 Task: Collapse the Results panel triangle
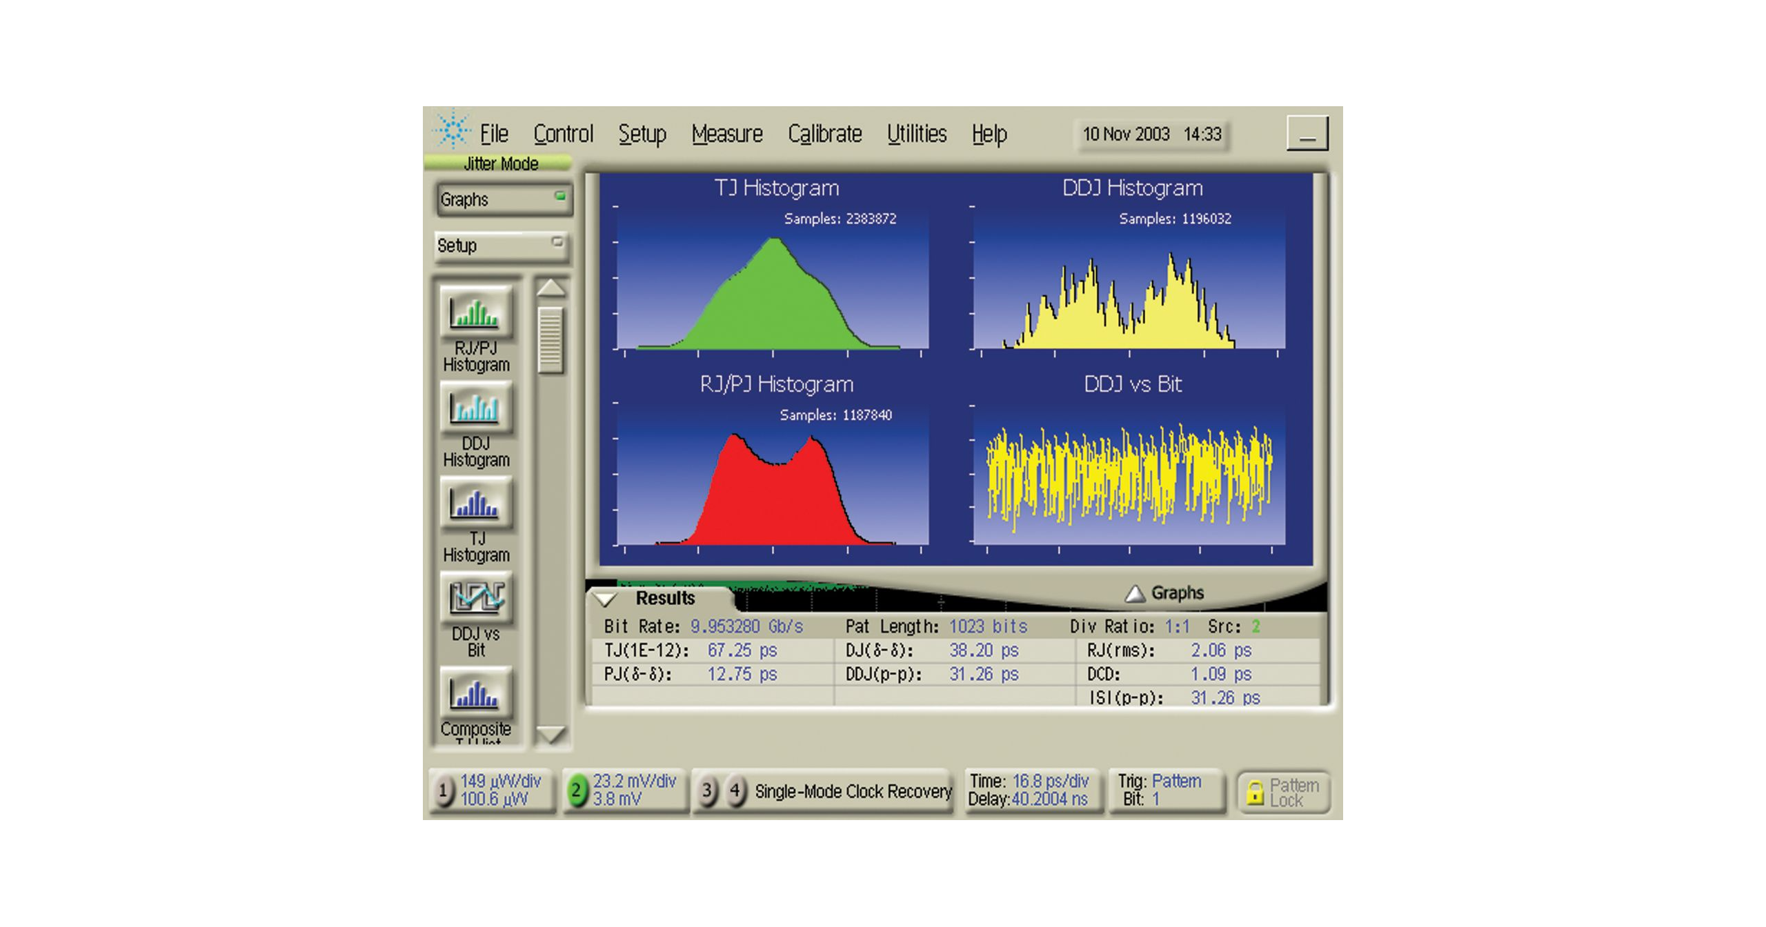pos(605,599)
